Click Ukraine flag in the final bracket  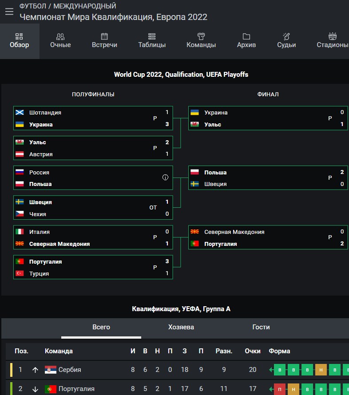(194, 112)
